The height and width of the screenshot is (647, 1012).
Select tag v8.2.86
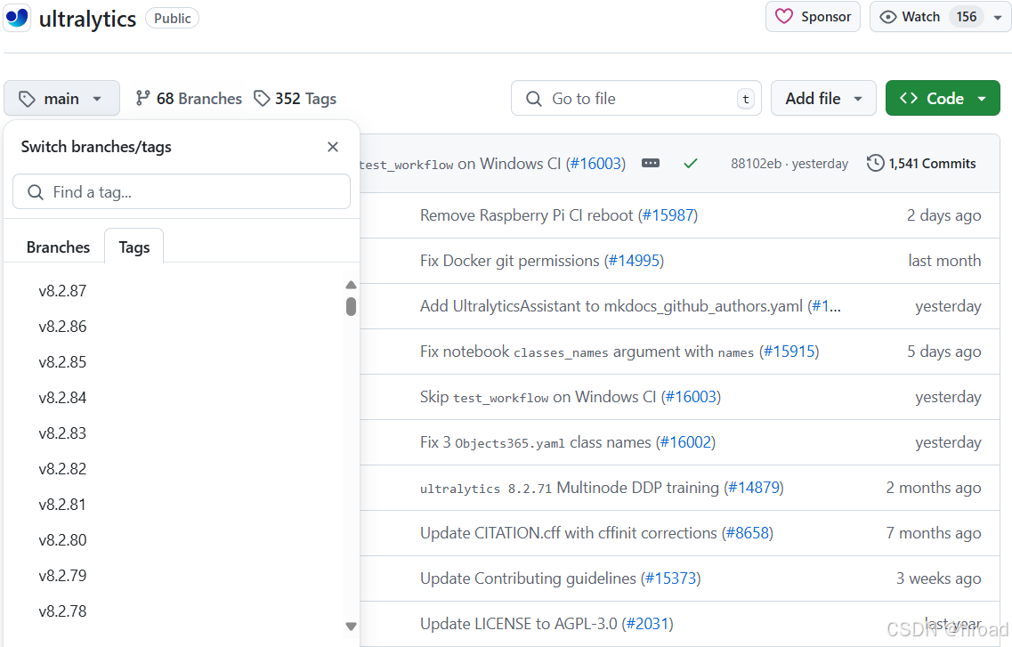tap(62, 327)
